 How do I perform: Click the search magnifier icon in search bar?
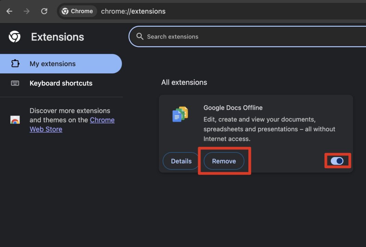tap(139, 36)
